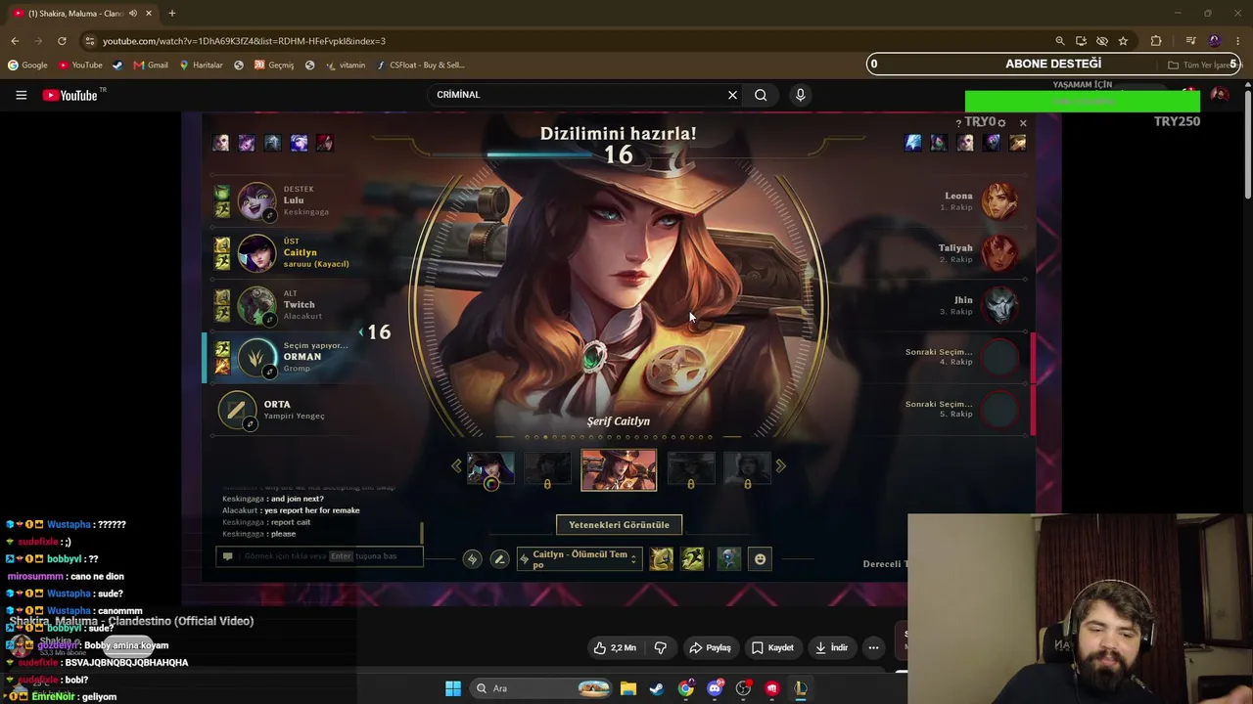Open the Gmail bookmark
Image resolution: width=1253 pixels, height=704 pixels.
pyautogui.click(x=151, y=66)
